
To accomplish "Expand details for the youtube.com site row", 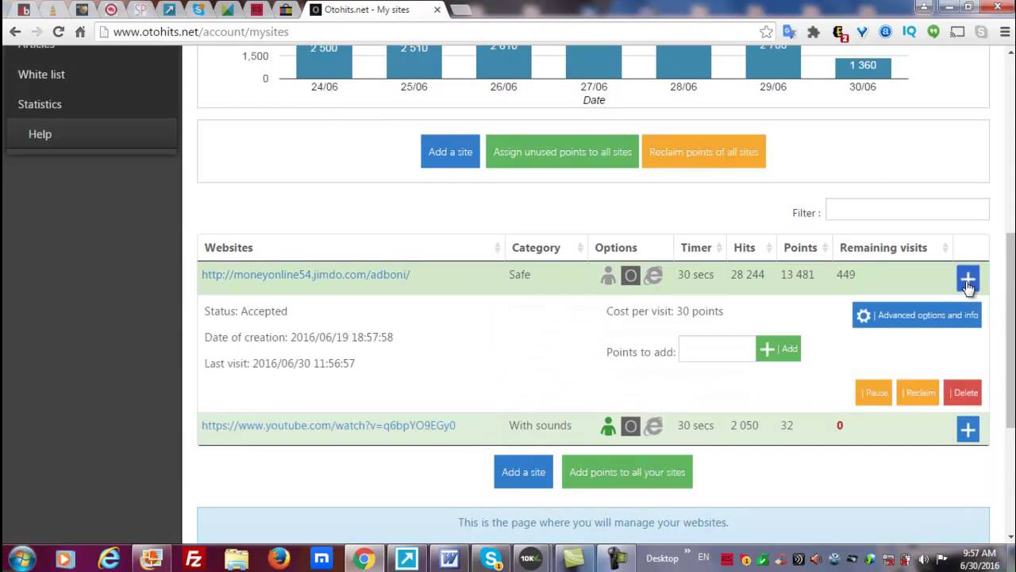I will tap(968, 430).
